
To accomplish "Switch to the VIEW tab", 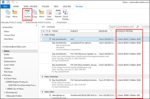I will tap(56, 6).
